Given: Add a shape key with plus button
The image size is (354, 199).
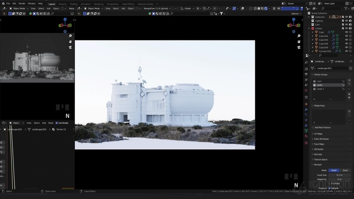Looking at the screenshot, I should coord(349,111).
